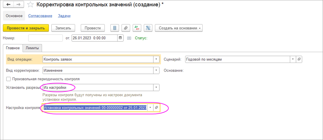The width and height of the screenshot is (323, 140).
Task: Click the date field 26.01.2023
Action: (95, 38)
